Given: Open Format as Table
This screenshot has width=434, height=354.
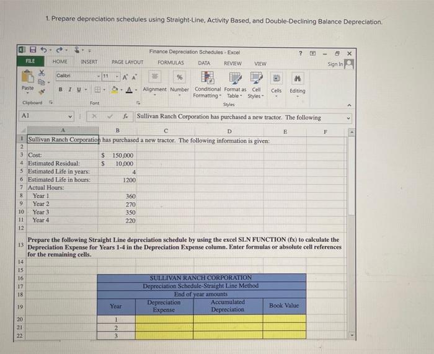Looking at the screenshot, I should coord(235,85).
